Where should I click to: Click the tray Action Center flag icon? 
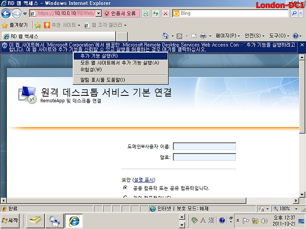point(246,221)
